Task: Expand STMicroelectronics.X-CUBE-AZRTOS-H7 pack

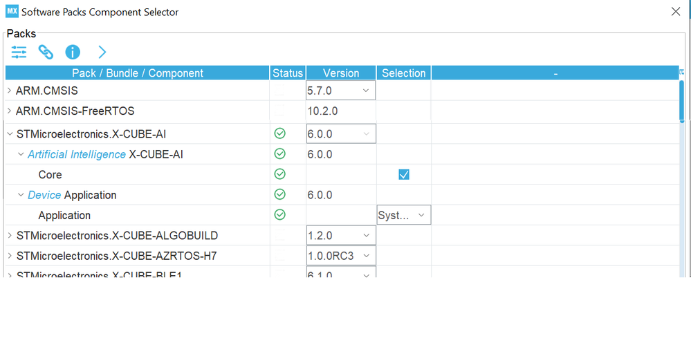Action: (x=9, y=256)
